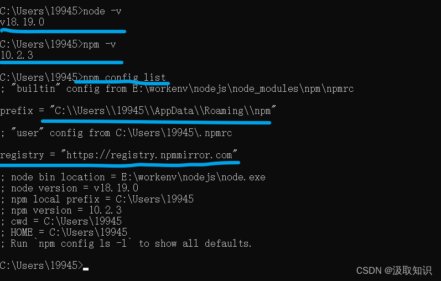441x281 pixels.
Task: Click the user config .npmrc path line
Action: (x=116, y=133)
